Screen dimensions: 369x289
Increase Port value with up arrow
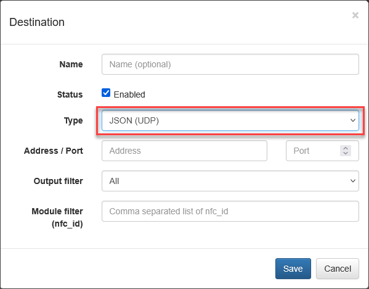pyautogui.click(x=346, y=148)
